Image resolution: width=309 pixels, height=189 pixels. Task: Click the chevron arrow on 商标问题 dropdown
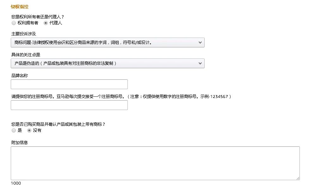click(200, 43)
